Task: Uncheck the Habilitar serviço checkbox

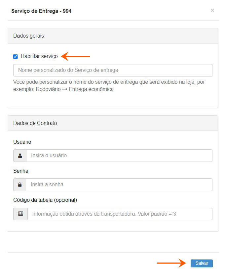Action: 16,56
